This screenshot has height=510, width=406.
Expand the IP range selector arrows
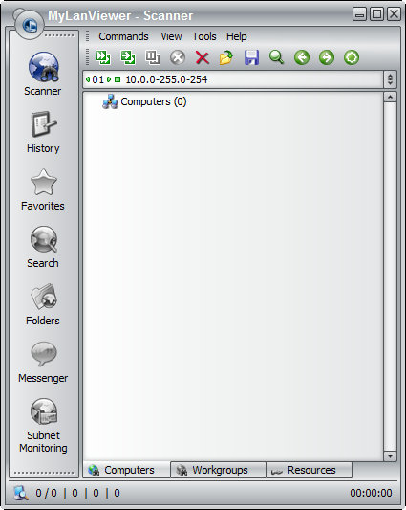(x=390, y=79)
